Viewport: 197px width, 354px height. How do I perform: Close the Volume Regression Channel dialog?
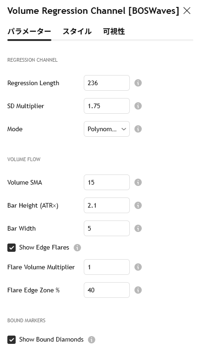pos(187,11)
